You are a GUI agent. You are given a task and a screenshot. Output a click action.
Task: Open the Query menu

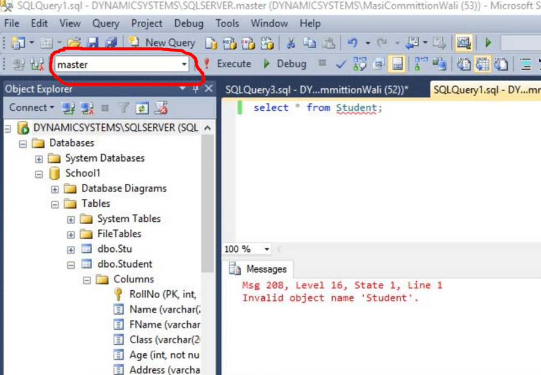(105, 23)
